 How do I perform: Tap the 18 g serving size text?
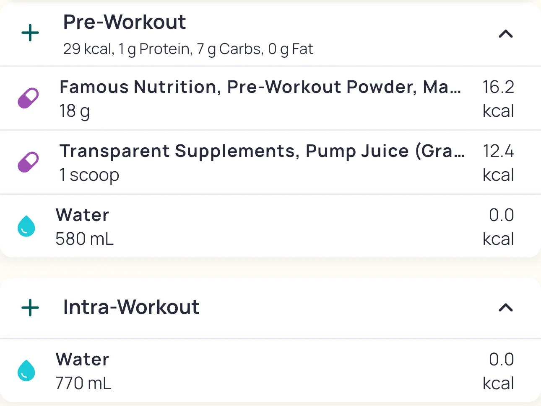(x=75, y=111)
